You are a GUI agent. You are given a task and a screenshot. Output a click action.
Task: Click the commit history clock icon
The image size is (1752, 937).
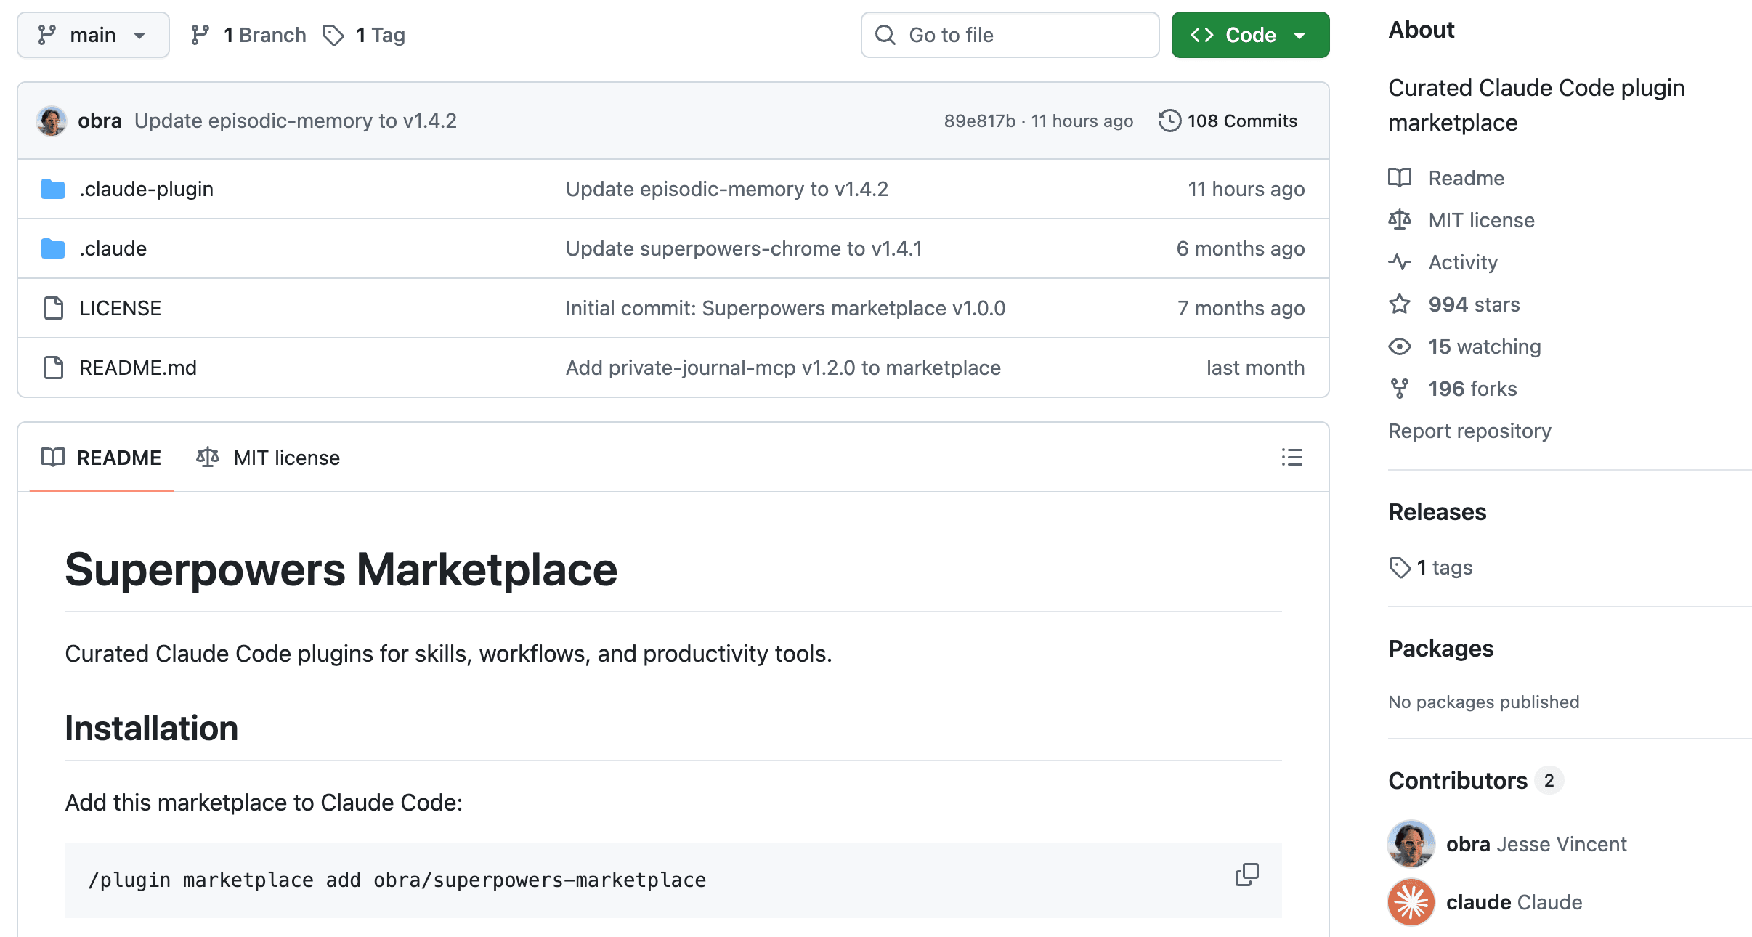pos(1169,121)
